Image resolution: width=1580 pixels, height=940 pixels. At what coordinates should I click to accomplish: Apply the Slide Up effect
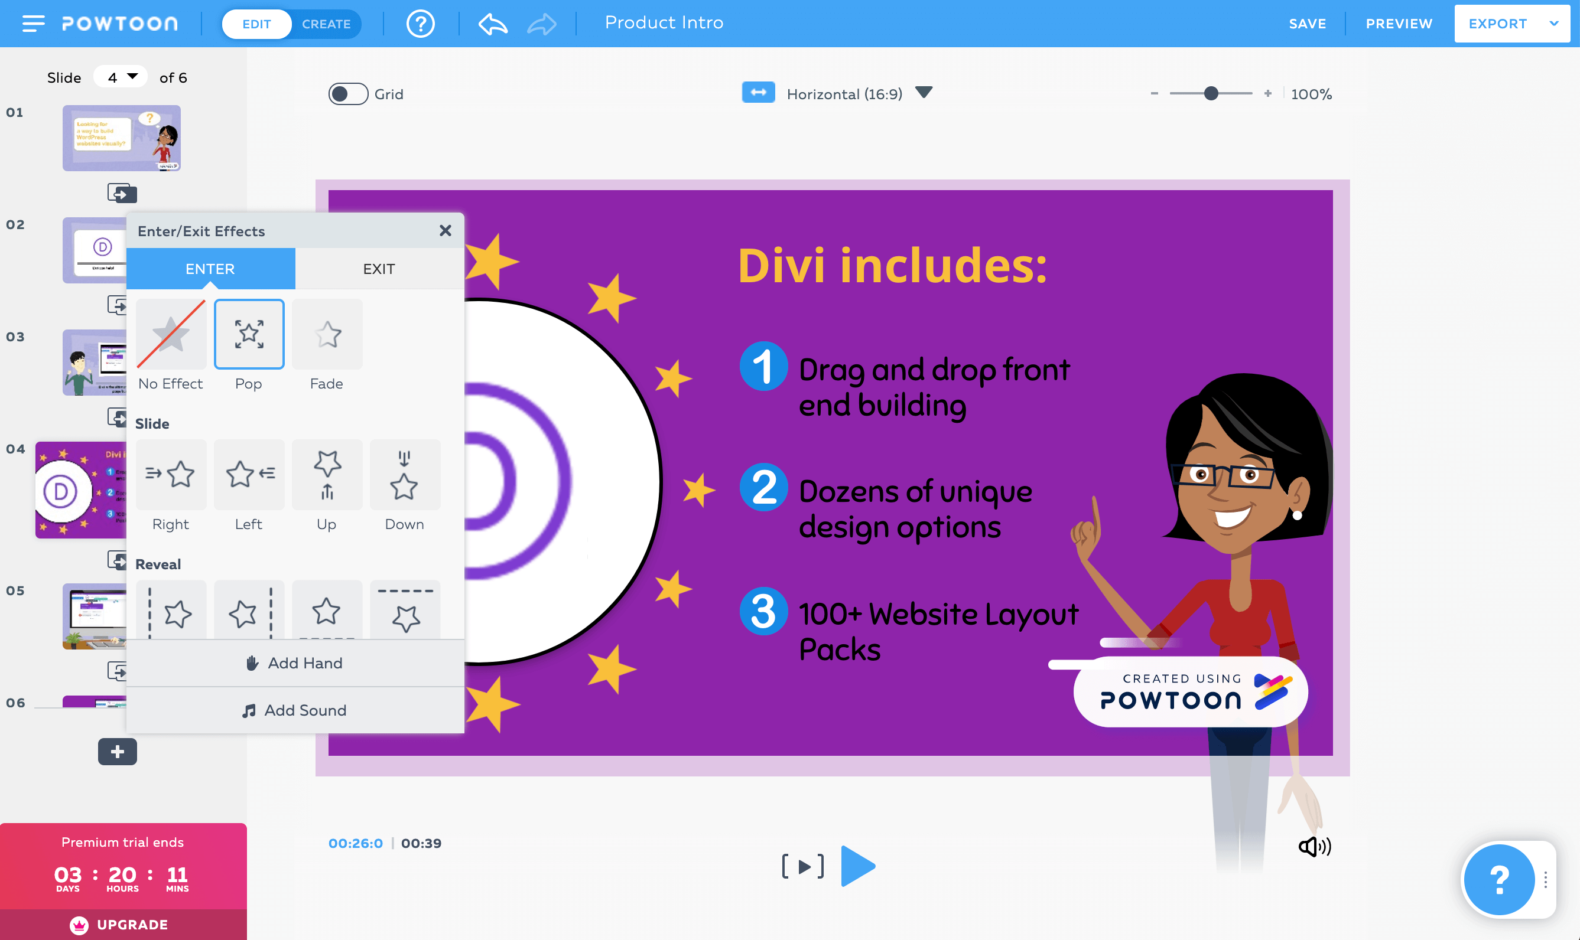tap(326, 475)
